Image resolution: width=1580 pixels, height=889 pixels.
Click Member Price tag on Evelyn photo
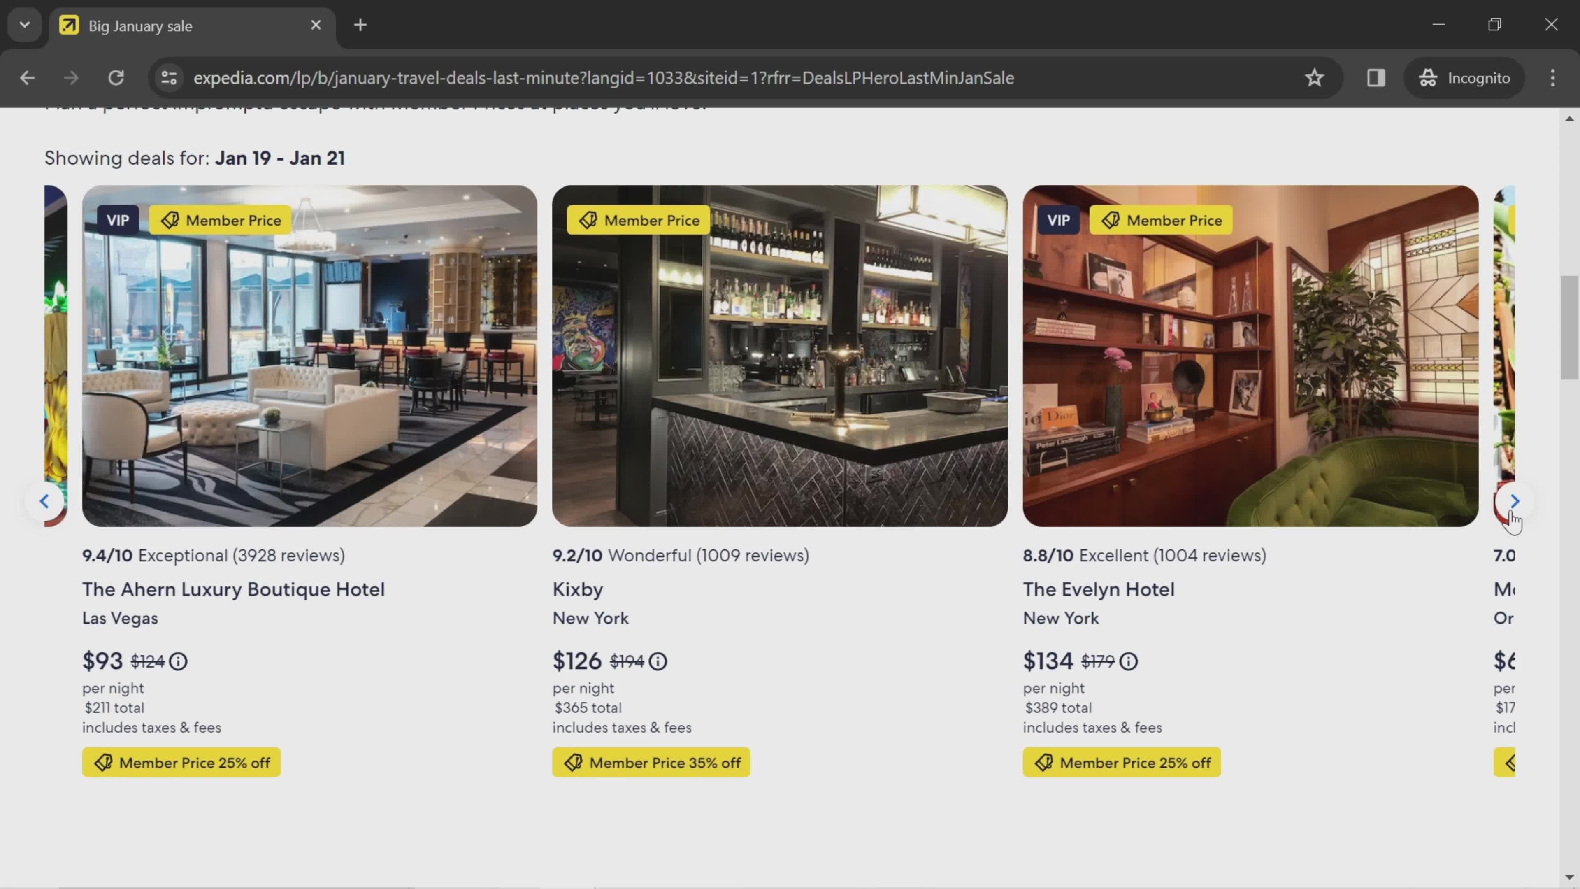pos(1161,220)
